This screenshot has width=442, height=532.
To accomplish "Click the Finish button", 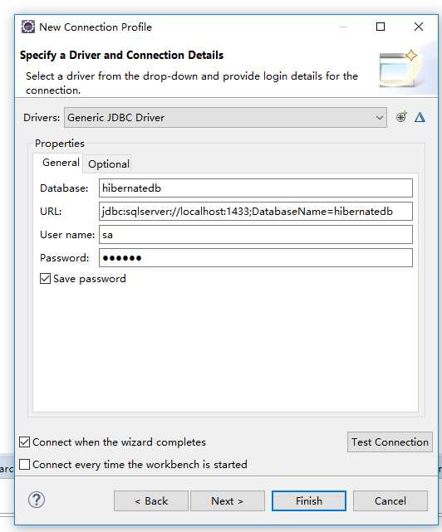I will click(309, 500).
